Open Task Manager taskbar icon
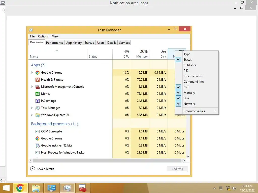 pos(67,188)
